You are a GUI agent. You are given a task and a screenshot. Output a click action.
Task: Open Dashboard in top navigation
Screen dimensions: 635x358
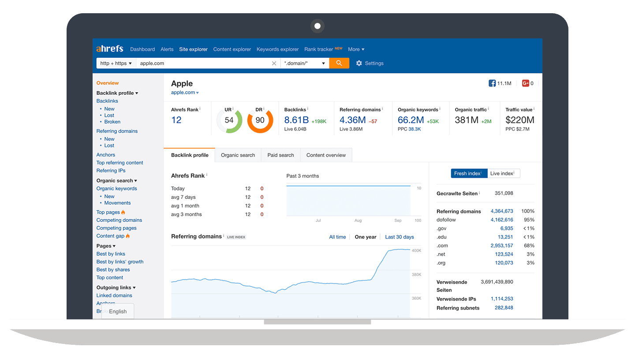click(x=142, y=49)
